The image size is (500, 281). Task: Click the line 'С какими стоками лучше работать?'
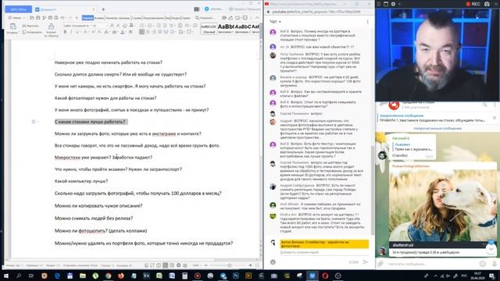tap(90, 122)
